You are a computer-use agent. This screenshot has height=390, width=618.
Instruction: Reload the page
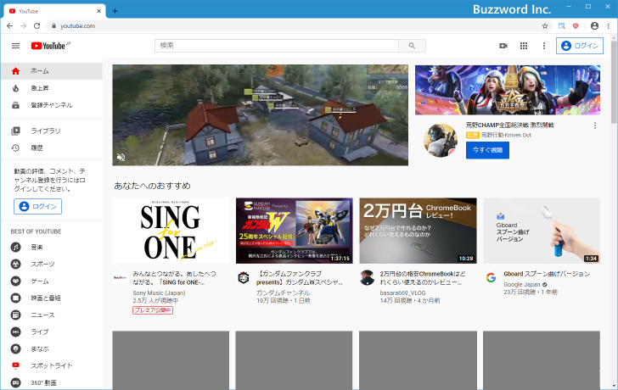(x=37, y=26)
